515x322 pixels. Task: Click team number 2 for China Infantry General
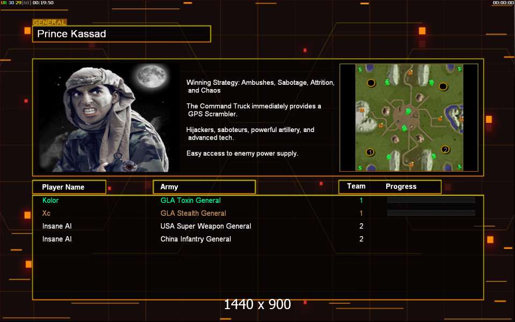click(361, 239)
